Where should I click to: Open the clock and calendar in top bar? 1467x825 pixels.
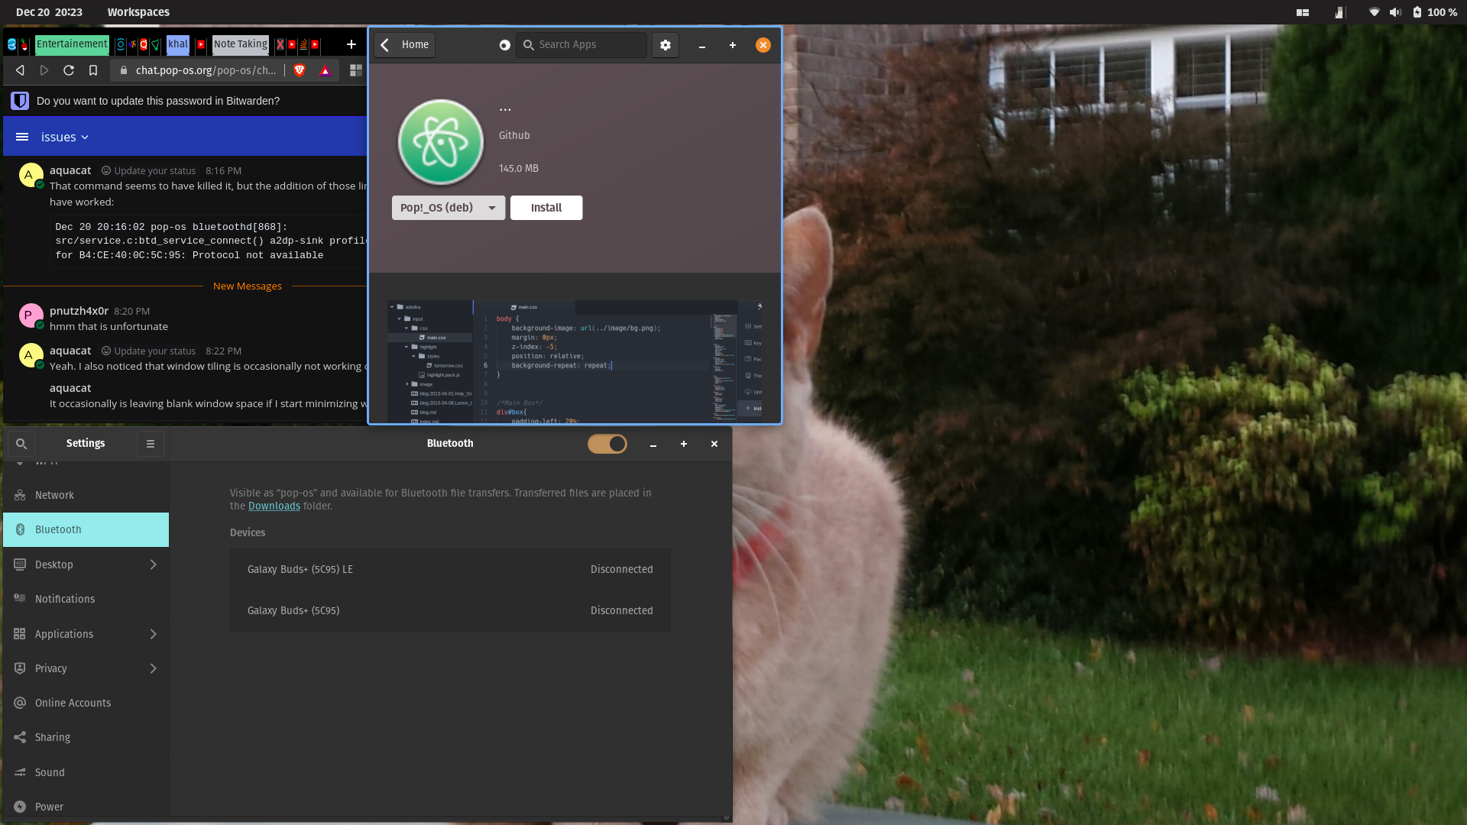click(49, 12)
